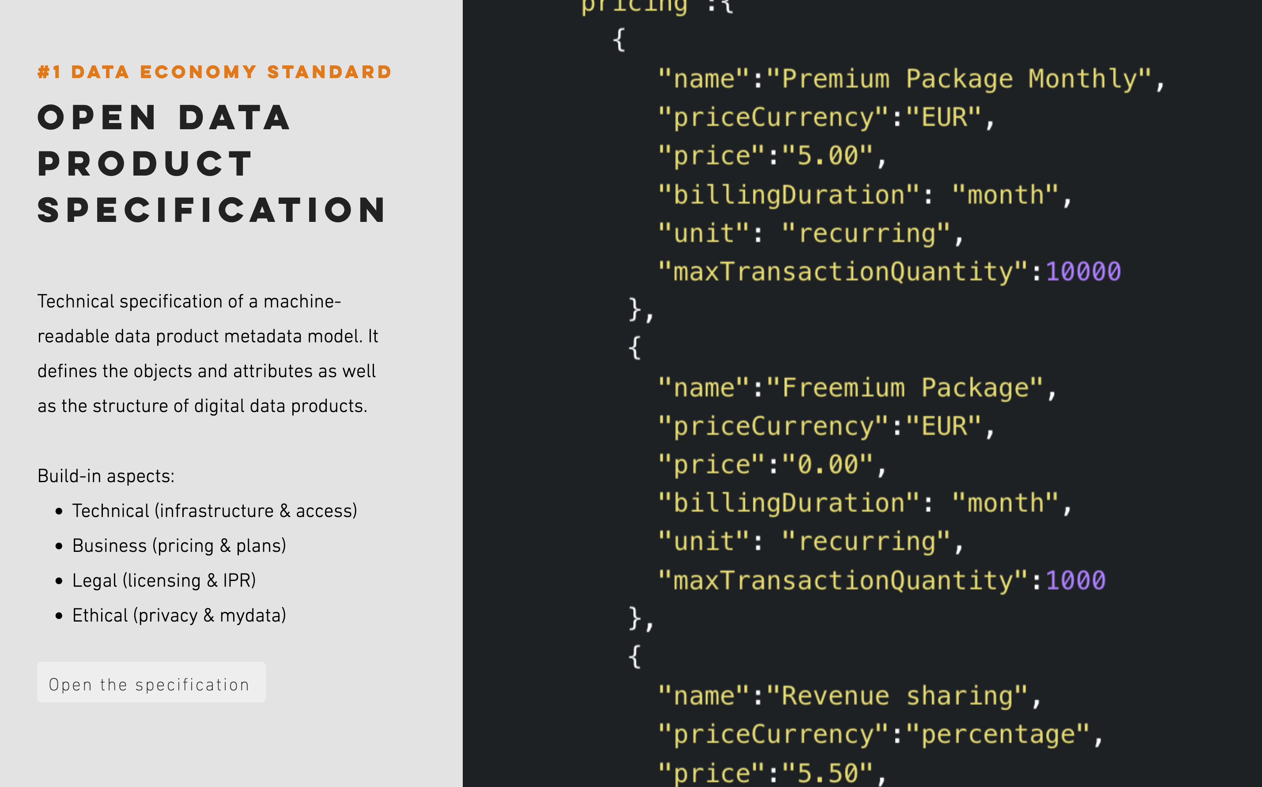Screen dimensions: 1262x787
Task: Click 'Ethical (privacy & mydata)' bullet
Action: [x=179, y=615]
